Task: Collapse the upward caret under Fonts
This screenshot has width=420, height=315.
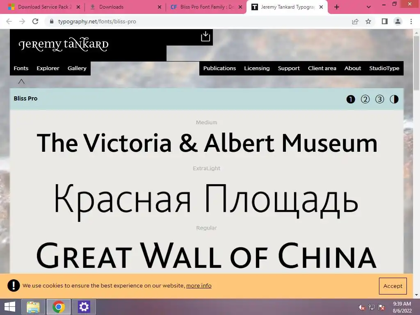Action: (21, 82)
